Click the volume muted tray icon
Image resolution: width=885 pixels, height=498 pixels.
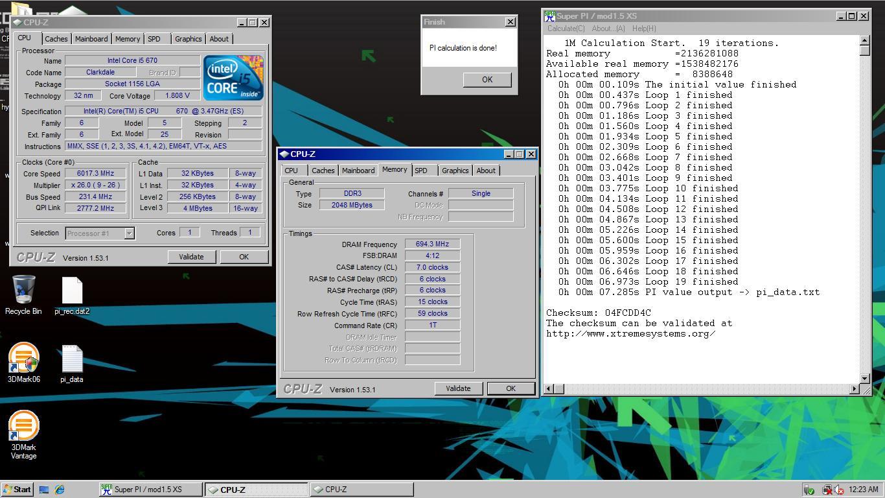pos(839,490)
